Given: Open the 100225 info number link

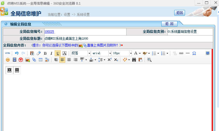Looking at the screenshot, I should (49, 32).
